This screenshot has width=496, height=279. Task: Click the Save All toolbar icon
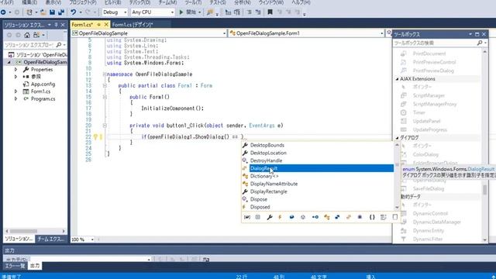pyautogui.click(x=61, y=12)
